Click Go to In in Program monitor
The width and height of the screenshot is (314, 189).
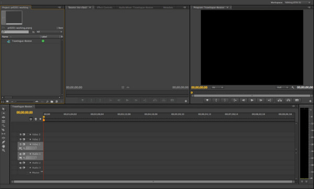click(235, 100)
